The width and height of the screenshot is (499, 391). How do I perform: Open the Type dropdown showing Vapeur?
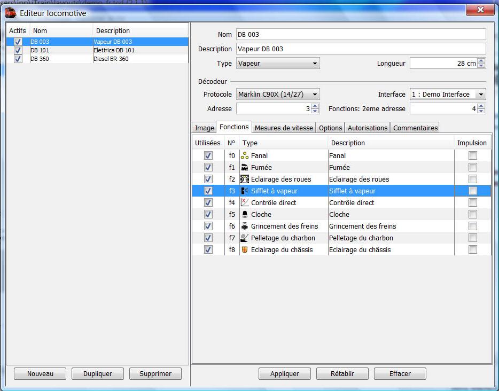[278, 64]
